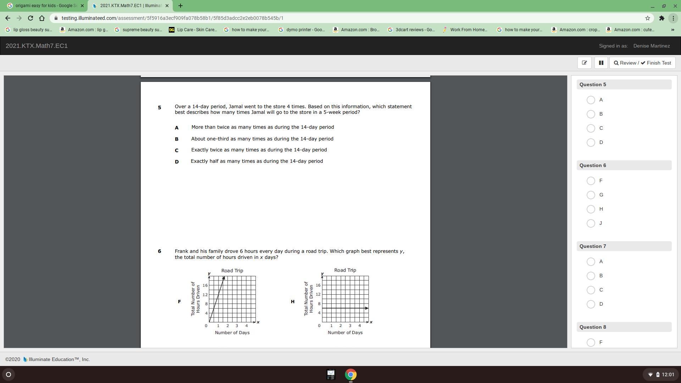Open dymo printer bookmark
This screenshot has height=383, width=681.
click(x=301, y=30)
